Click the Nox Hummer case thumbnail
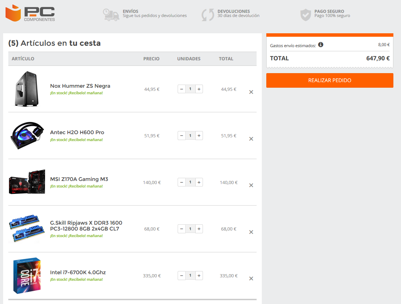This screenshot has height=304, width=401. 27,89
